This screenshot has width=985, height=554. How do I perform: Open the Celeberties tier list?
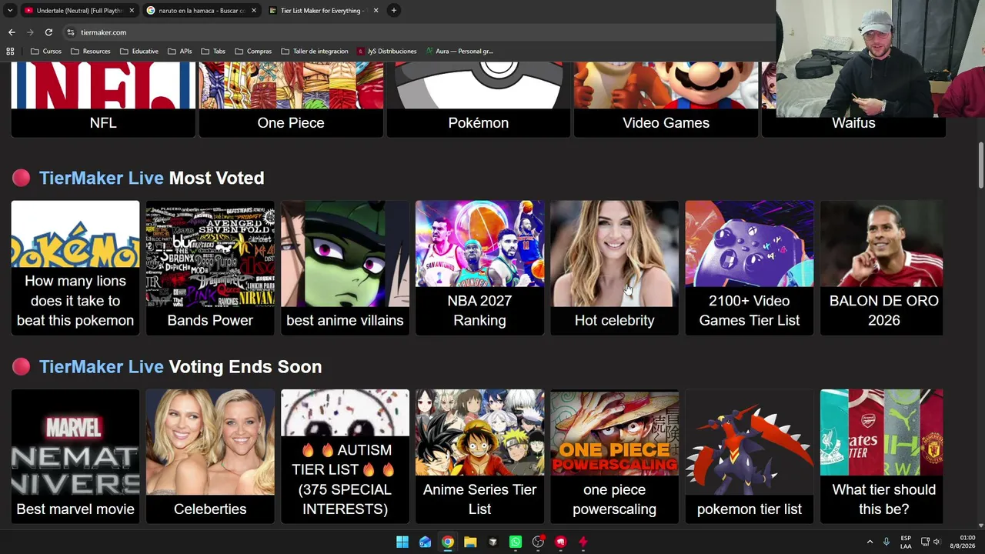[210, 456]
